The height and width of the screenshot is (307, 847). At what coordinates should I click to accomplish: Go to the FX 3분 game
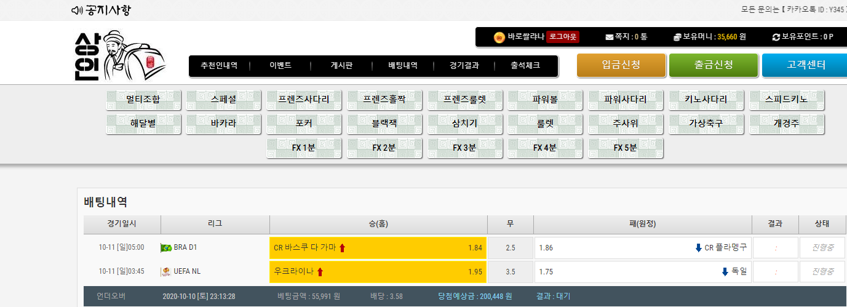point(464,148)
